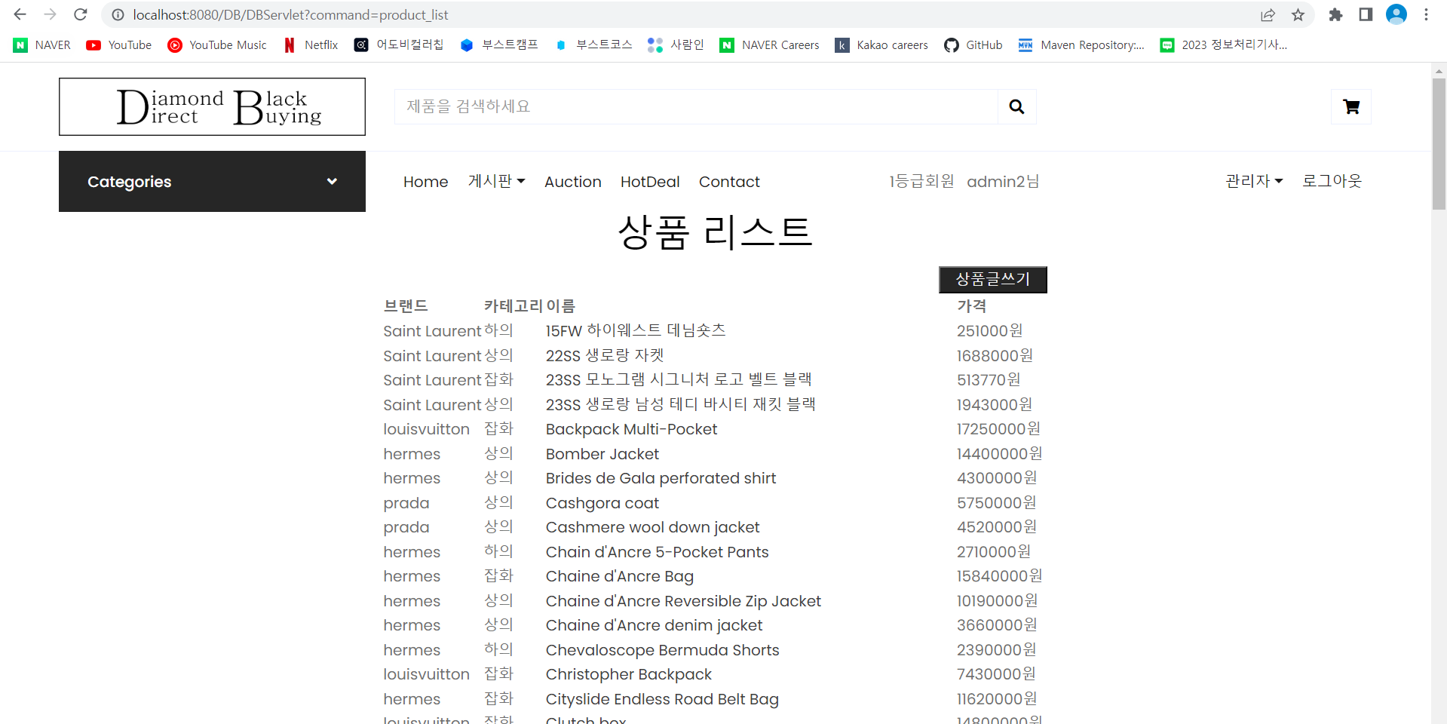Viewport: 1447px width, 724px height.
Task: Click the 브랜드 column header
Action: (x=406, y=305)
